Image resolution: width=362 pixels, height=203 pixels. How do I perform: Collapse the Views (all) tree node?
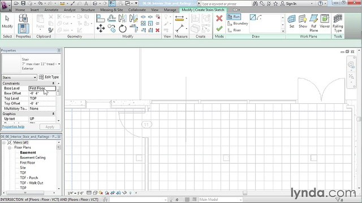[4, 143]
